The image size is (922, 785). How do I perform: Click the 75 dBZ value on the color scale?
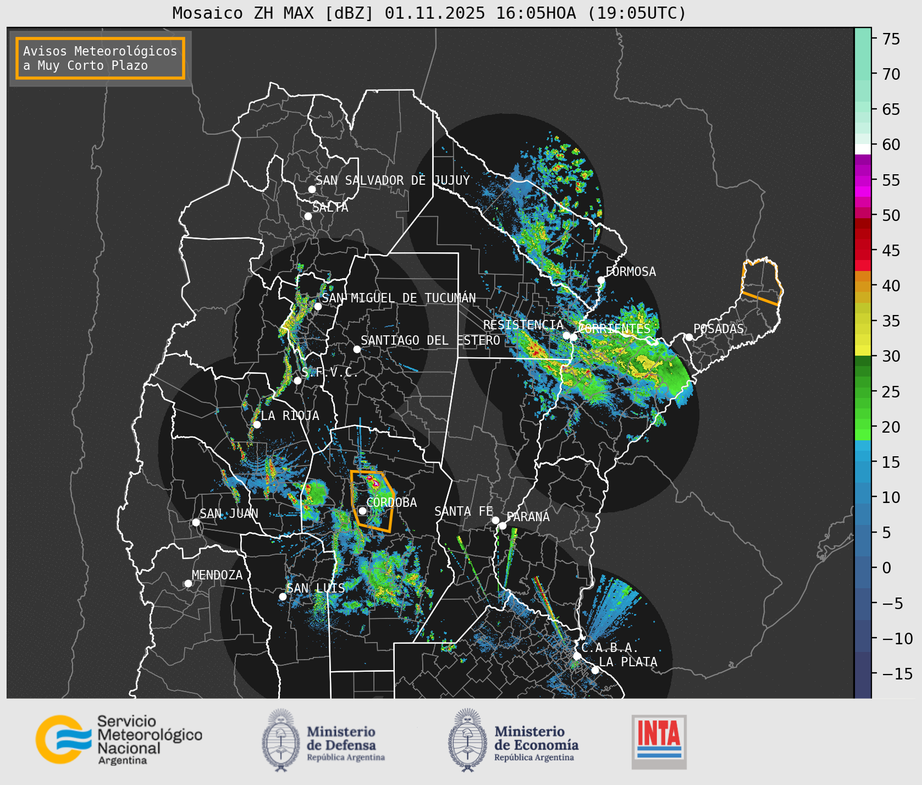click(x=891, y=38)
